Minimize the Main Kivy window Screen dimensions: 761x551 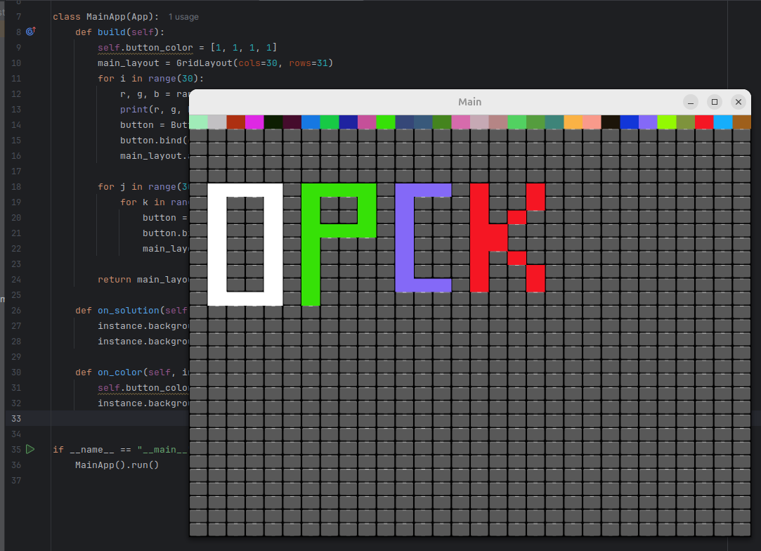[x=691, y=102]
